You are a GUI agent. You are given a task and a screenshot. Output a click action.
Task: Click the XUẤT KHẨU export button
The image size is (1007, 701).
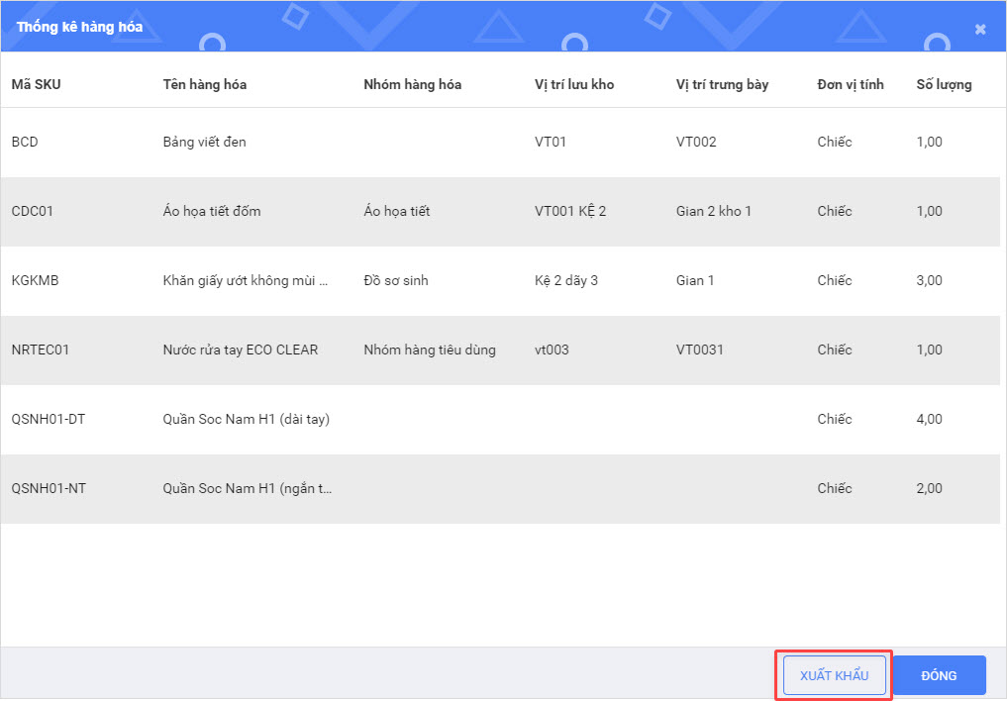(x=835, y=675)
